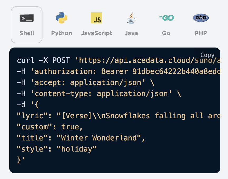Copy the code snippet
Viewport: 228px width, 179px height.
[207, 55]
